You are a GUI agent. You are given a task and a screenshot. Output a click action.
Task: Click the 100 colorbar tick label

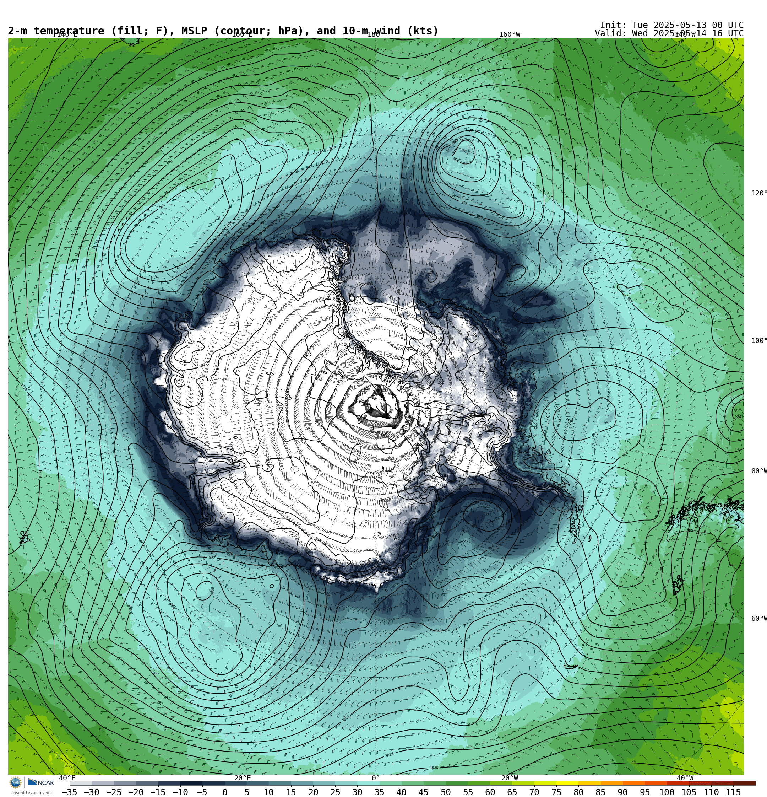(x=667, y=792)
